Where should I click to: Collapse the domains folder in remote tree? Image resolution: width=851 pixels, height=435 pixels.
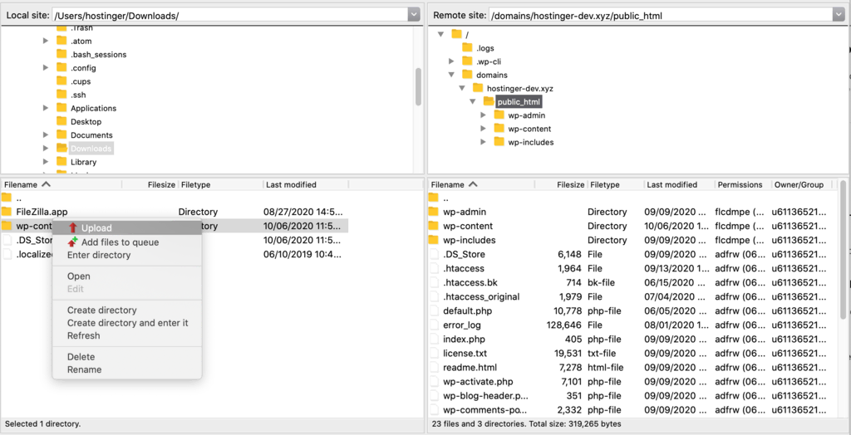[452, 75]
